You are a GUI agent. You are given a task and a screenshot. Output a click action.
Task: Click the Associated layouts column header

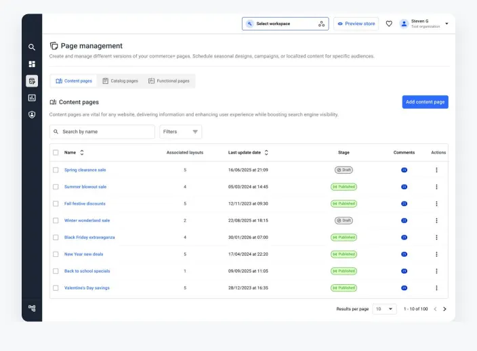(x=185, y=152)
